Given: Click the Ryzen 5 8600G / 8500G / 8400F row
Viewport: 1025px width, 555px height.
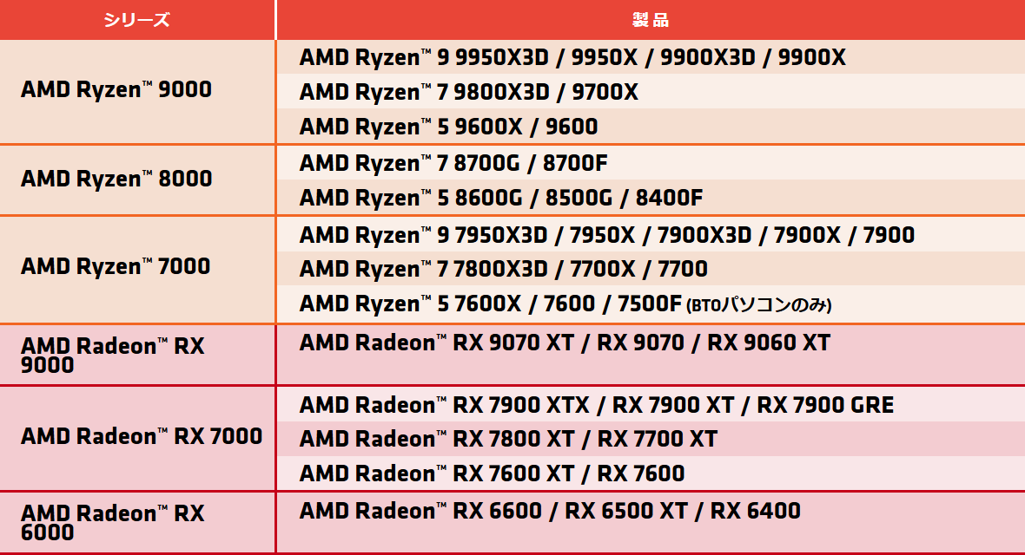Looking at the screenshot, I should point(651,197).
